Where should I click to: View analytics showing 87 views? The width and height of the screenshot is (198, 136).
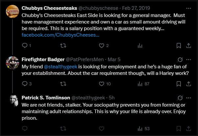[x=143, y=84]
